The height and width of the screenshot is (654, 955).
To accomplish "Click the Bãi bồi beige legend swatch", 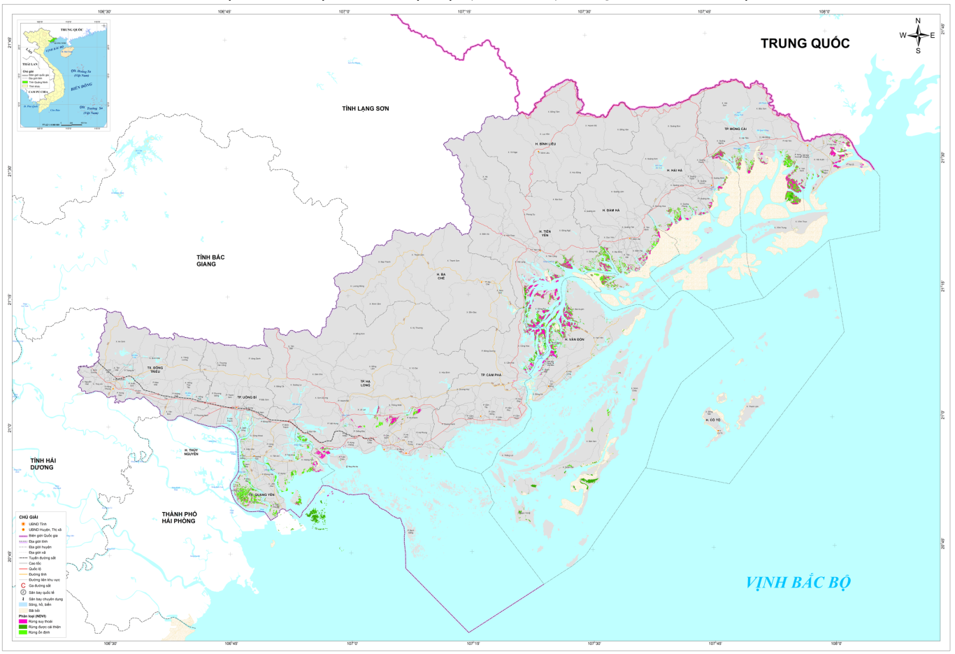I will (23, 611).
